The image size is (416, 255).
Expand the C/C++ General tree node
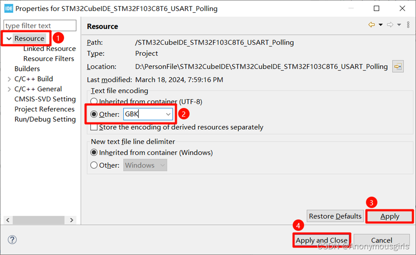9,89
